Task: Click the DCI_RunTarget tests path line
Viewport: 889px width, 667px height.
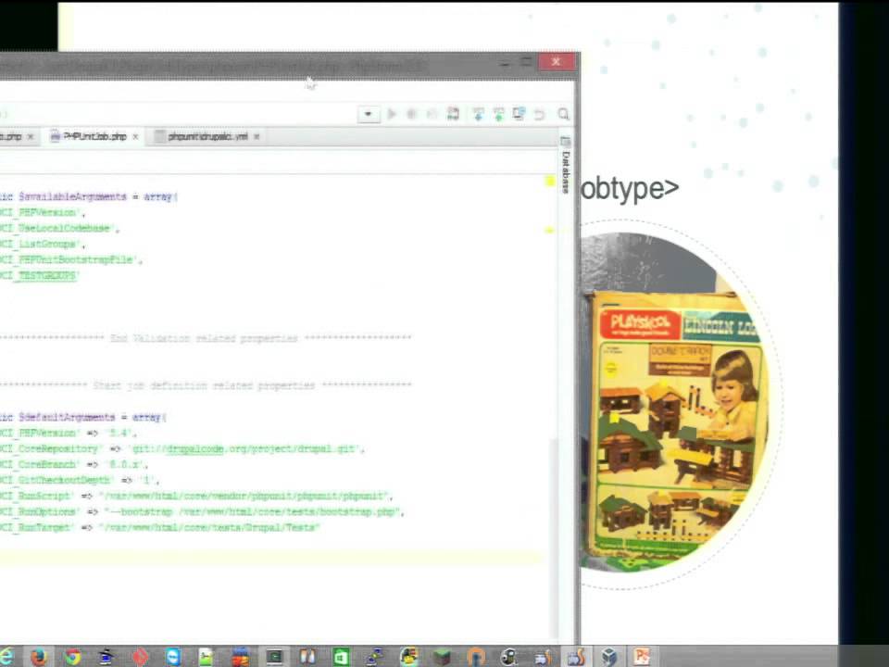Action: (x=160, y=527)
